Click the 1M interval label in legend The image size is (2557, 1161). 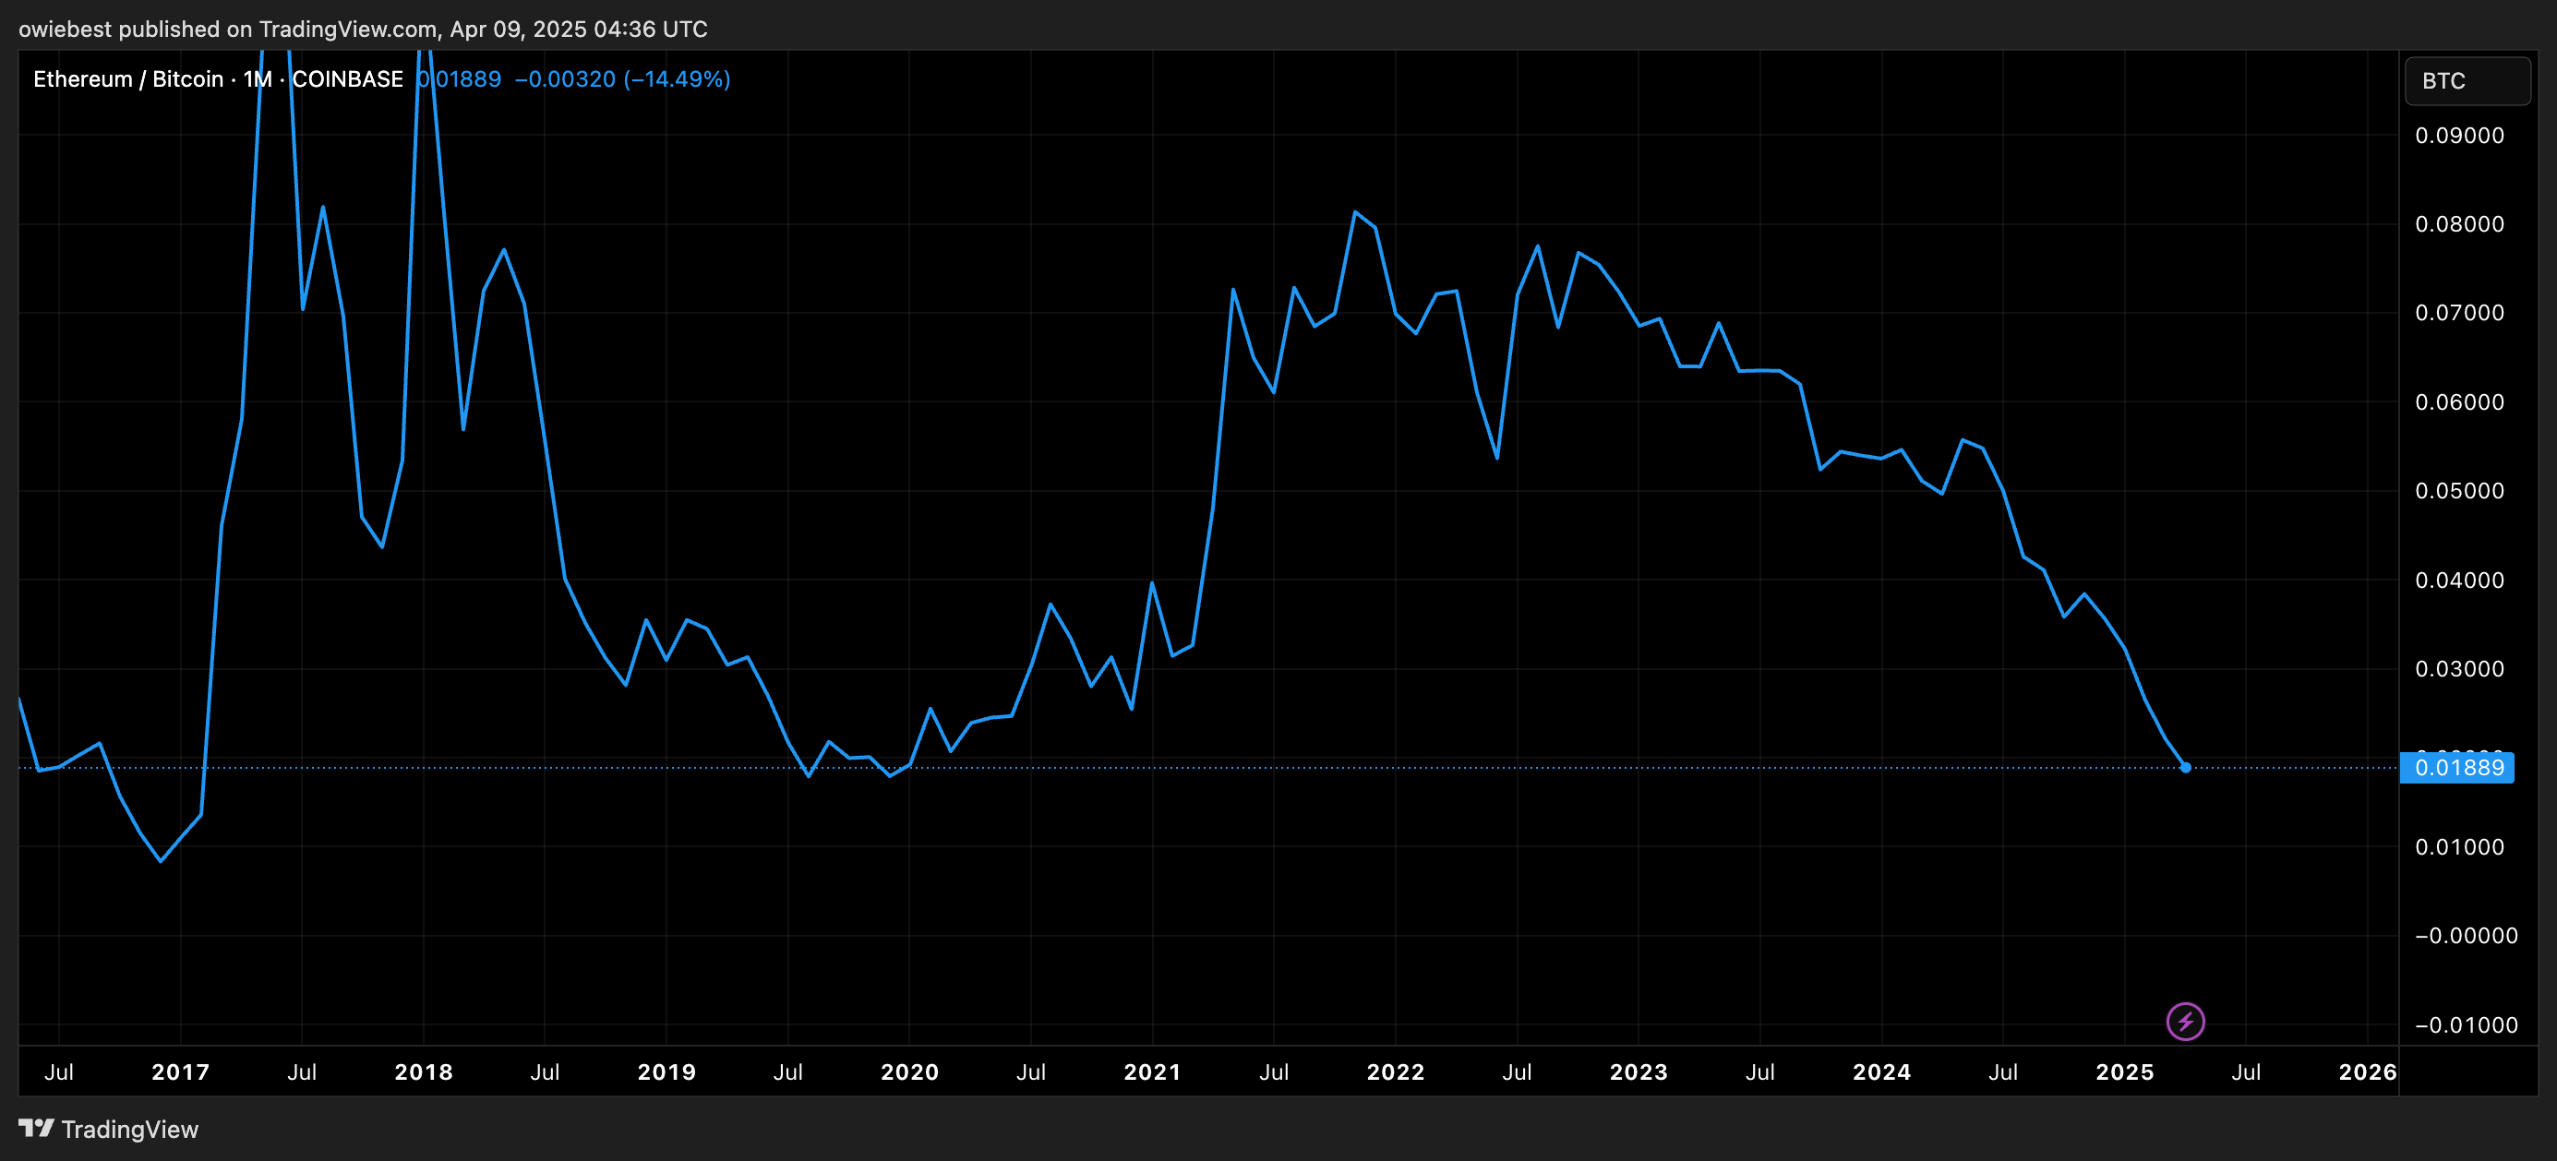tap(258, 79)
